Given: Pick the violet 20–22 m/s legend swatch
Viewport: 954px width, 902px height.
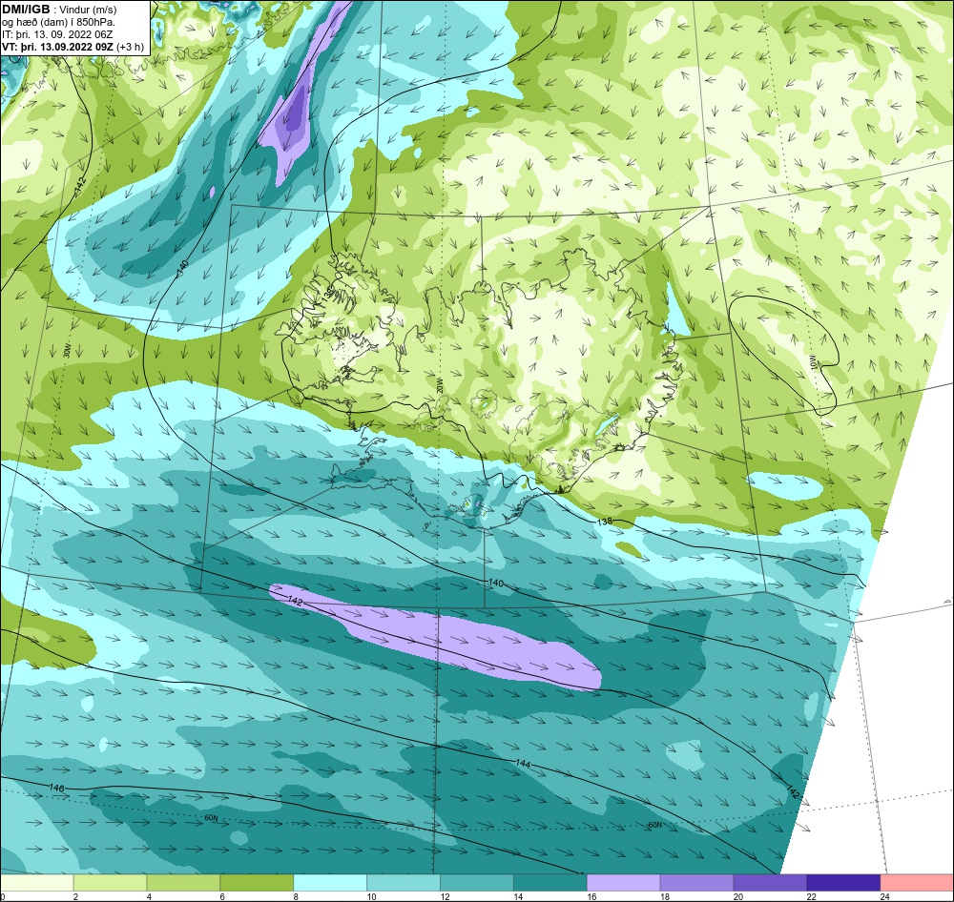Looking at the screenshot, I should (770, 883).
